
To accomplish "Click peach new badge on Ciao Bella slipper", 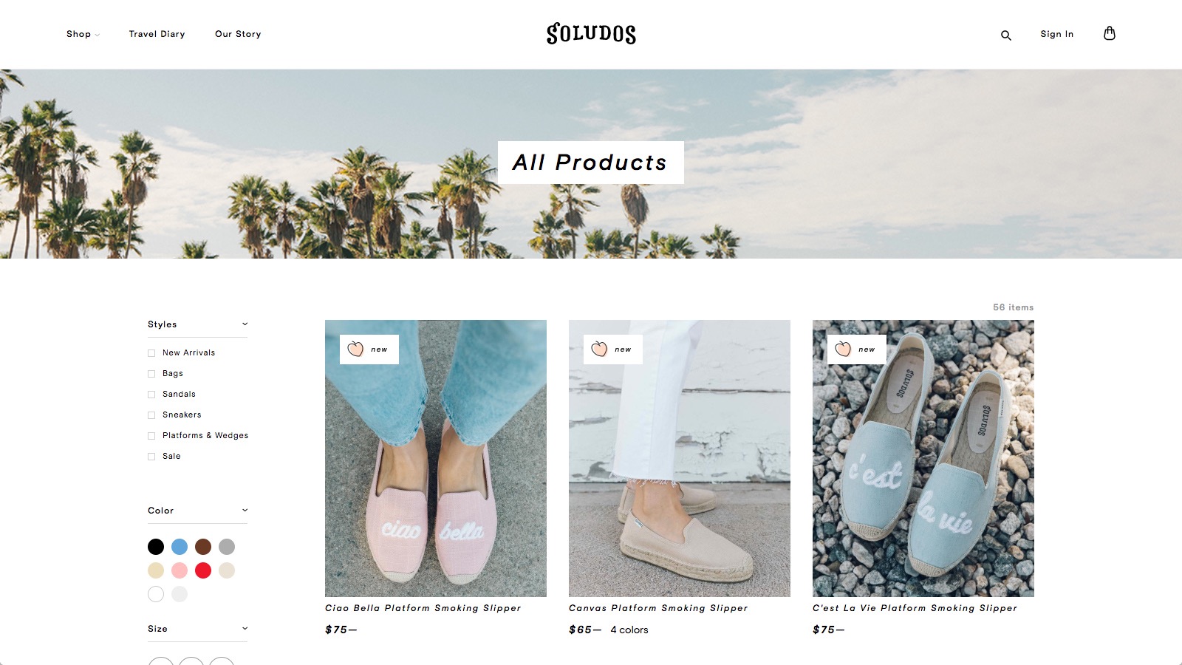I will point(369,349).
